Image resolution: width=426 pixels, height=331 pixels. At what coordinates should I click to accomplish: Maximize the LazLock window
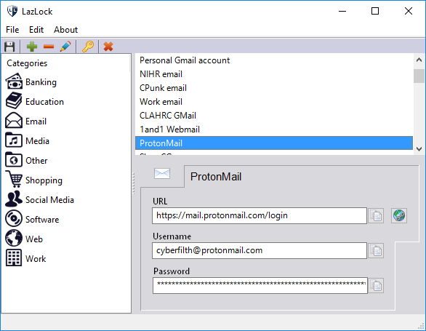375,11
